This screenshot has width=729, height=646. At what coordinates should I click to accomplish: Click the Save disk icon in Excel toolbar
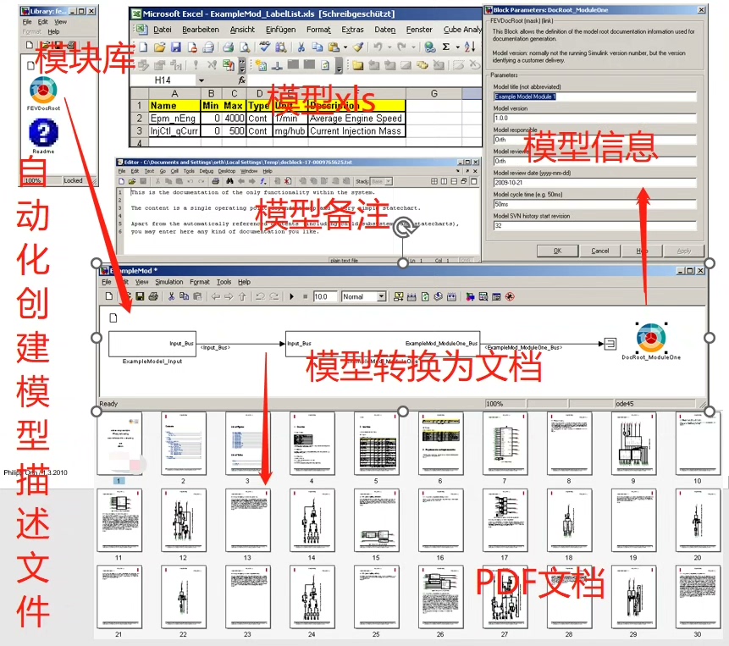click(x=176, y=47)
